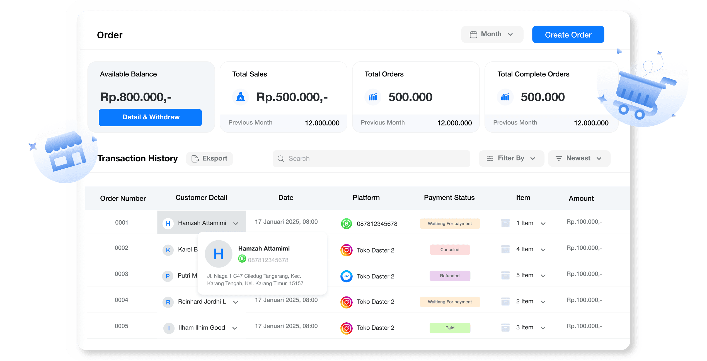Click the filter sliders icon on Filter By
Viewport: 707px width, 361px height.
tap(490, 158)
